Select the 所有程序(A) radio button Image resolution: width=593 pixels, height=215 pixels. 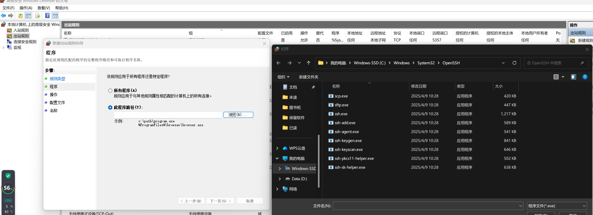point(110,91)
